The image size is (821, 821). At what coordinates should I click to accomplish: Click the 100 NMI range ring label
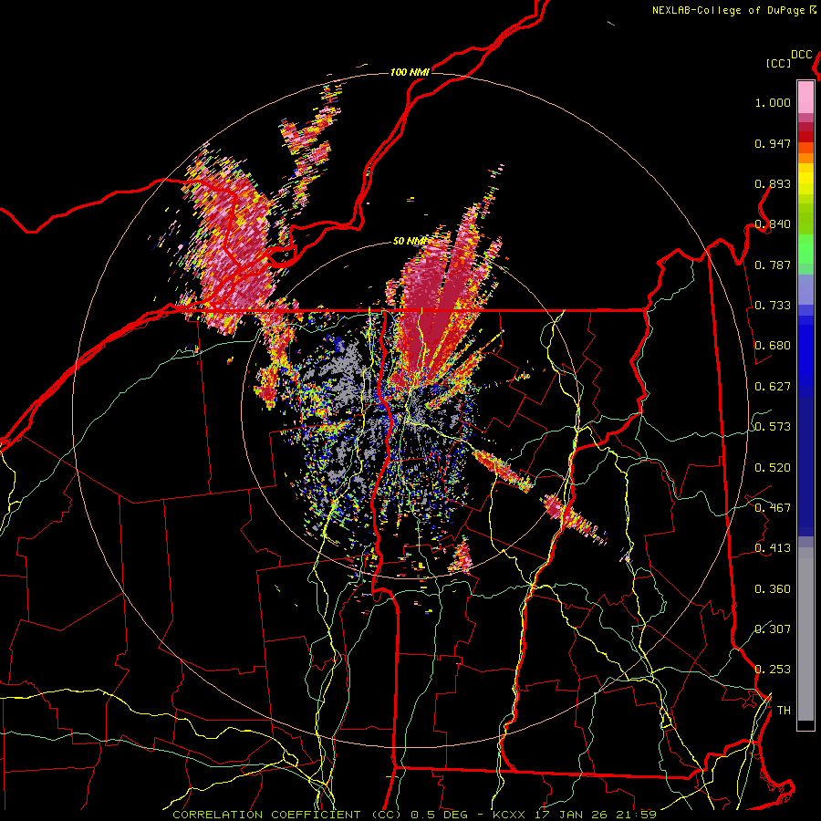410,72
